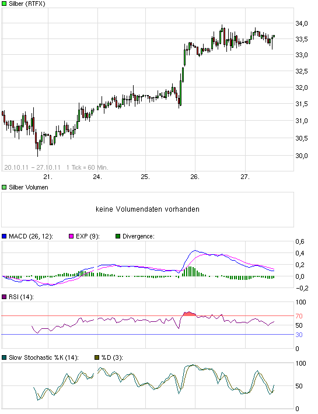Click the blue RSI '30' oversold label
Viewport: 318px width, 414px height.
tap(299, 335)
